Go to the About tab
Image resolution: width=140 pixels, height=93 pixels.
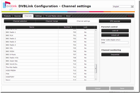(x=68, y=16)
